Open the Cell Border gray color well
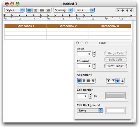 tap(115, 96)
